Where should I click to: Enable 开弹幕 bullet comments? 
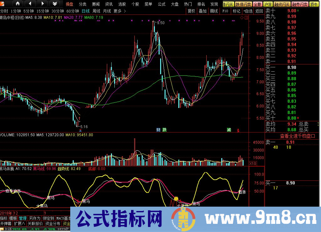(x=6, y=223)
